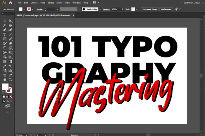Select the Selection tool arrow
This screenshot has width=205, height=136.
(5, 21)
